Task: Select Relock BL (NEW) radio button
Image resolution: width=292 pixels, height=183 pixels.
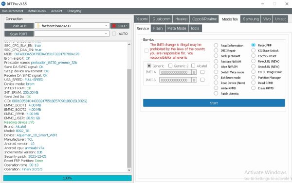Action: (x=253, y=61)
